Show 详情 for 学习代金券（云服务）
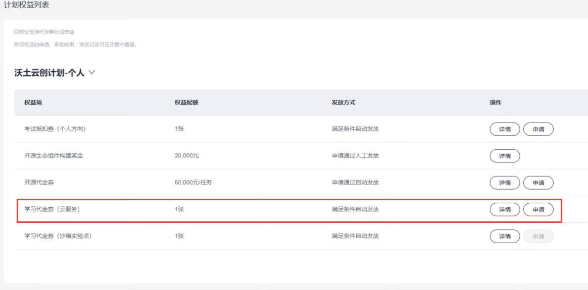The width and height of the screenshot is (588, 290). tap(505, 209)
